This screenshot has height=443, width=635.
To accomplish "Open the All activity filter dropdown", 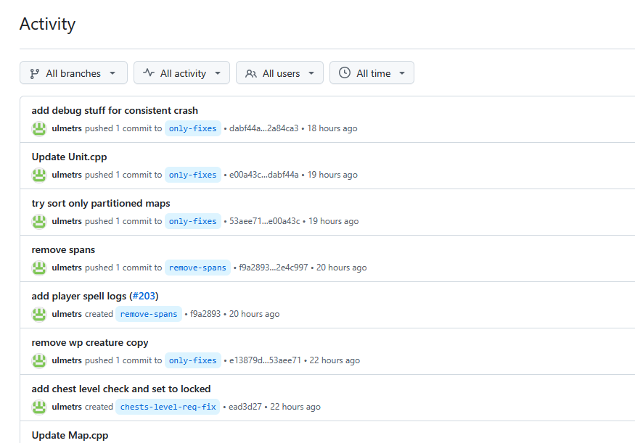I will (x=181, y=73).
